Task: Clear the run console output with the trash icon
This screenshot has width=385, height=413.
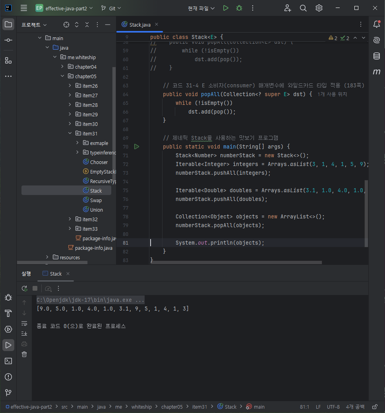Action: [x=24, y=354]
